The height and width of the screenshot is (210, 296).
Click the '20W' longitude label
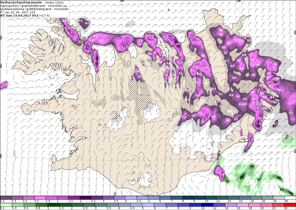click(x=122, y=1)
